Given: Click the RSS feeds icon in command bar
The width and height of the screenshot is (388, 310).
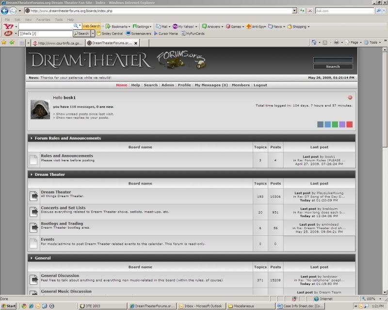Looking at the screenshot, I should [325, 43].
